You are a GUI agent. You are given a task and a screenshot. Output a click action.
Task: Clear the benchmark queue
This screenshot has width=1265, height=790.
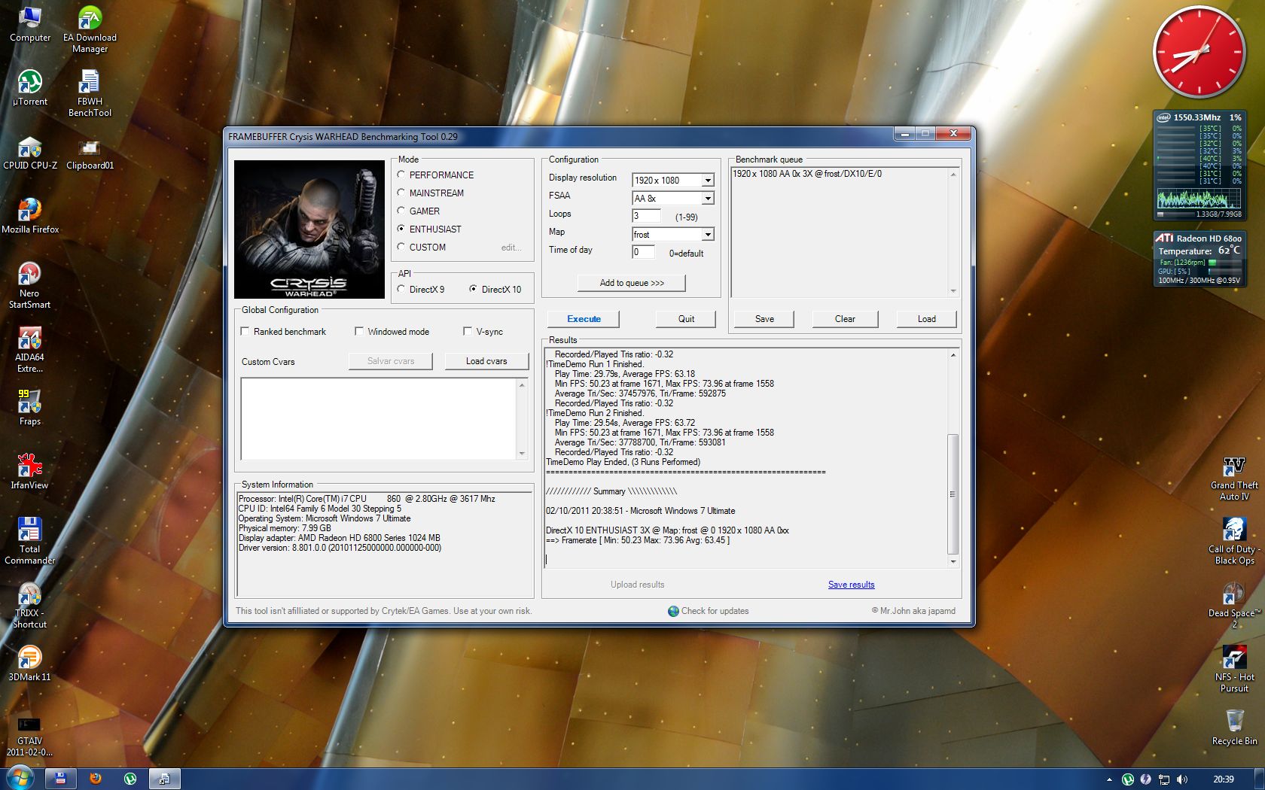[x=845, y=319]
